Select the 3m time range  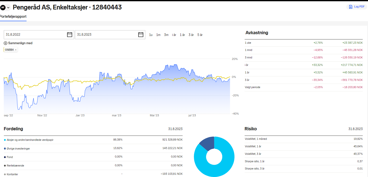tap(166, 35)
